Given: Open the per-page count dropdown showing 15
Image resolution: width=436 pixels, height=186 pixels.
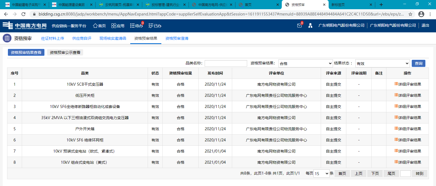Looking at the screenshot, I should point(322,173).
